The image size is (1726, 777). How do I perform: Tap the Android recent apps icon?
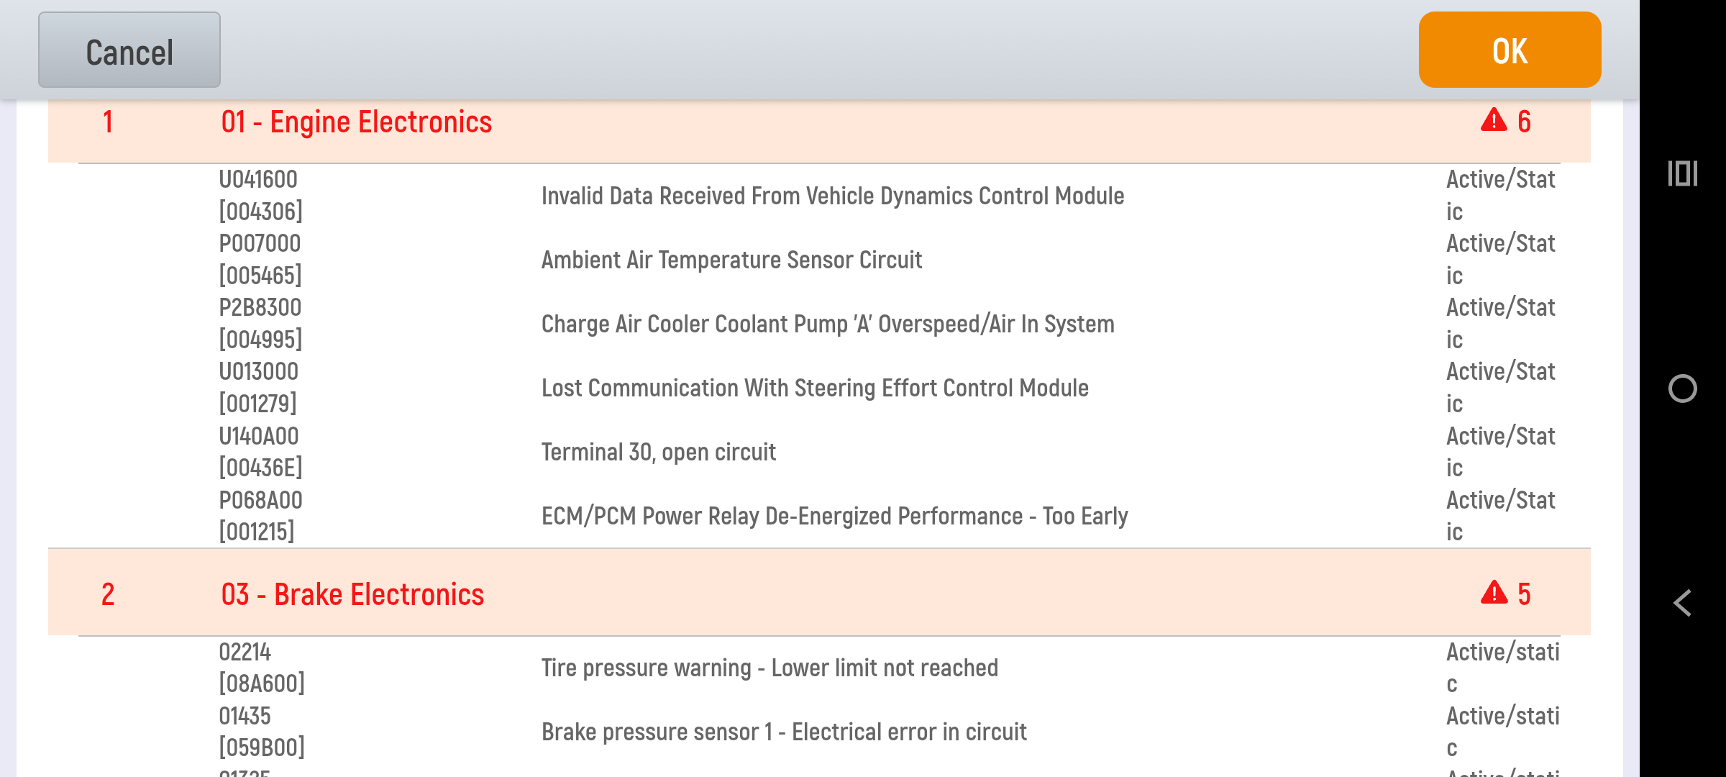1682,173
